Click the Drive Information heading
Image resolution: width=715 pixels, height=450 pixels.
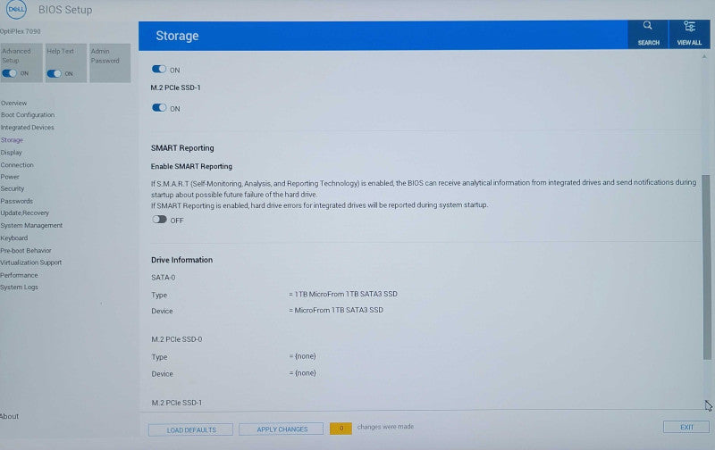tap(182, 260)
